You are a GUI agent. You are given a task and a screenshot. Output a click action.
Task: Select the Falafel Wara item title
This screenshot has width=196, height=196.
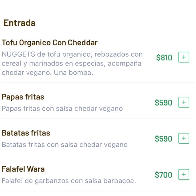pos(23,169)
